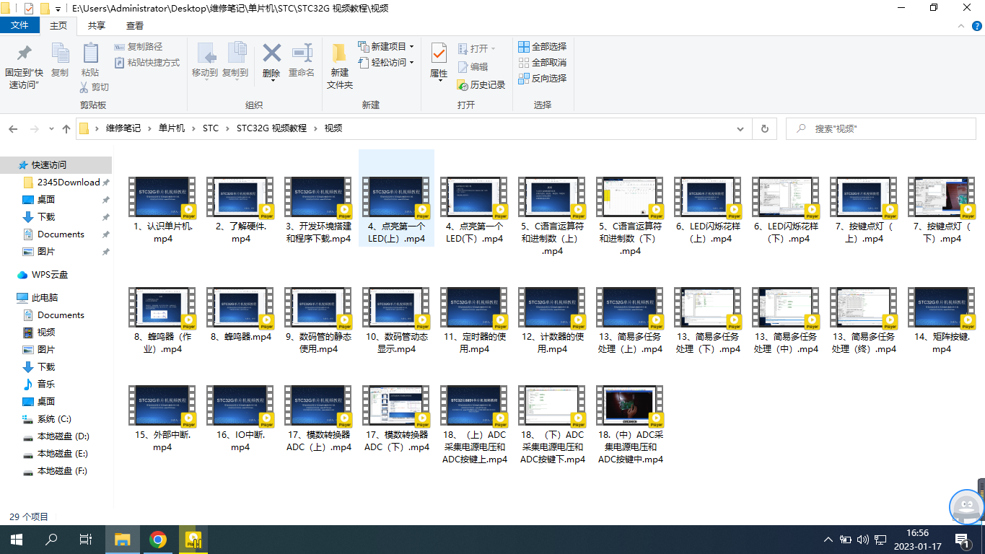Click 全部选择 in the ribbon
The height and width of the screenshot is (554, 985).
tap(543, 47)
